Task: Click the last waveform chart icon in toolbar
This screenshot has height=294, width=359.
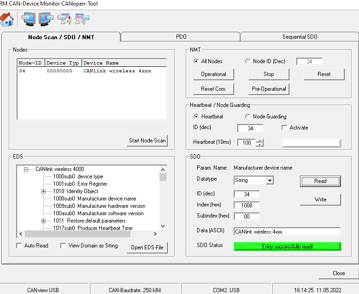Action: coord(82,19)
